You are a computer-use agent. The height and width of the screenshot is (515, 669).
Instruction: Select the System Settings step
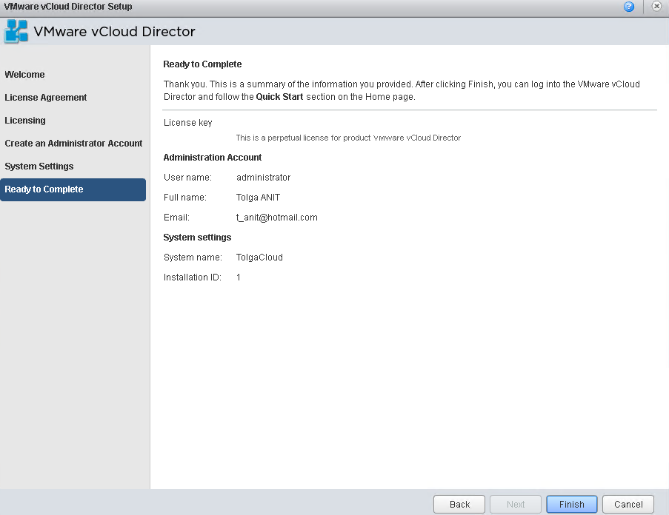(39, 166)
